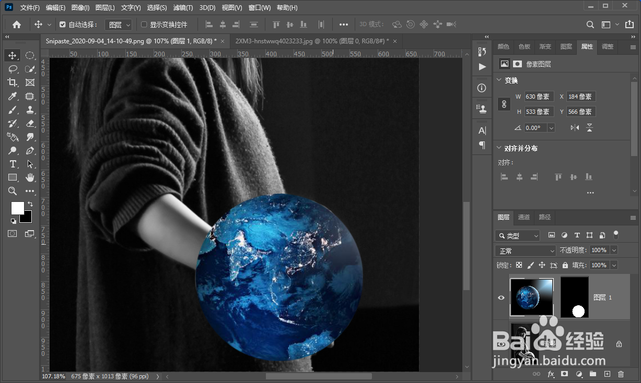Open the Move tool preset dropdown arrow
Viewport: 641px width, 383px height.
tap(50, 25)
